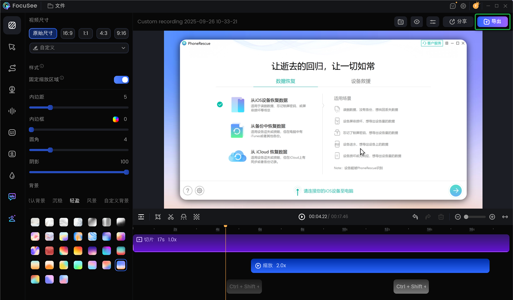Open the motion path sidebar tab
Viewport: 513px width, 300px height.
[12, 68]
